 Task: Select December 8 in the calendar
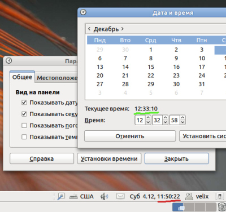click(x=151, y=58)
